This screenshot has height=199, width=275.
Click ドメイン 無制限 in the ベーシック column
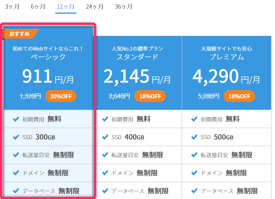pos(45,173)
